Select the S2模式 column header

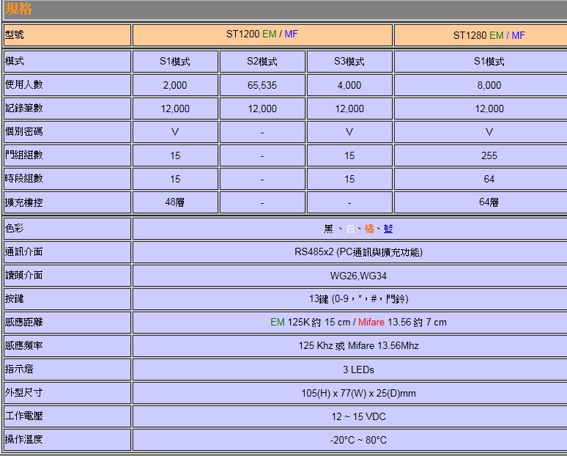pos(262,62)
